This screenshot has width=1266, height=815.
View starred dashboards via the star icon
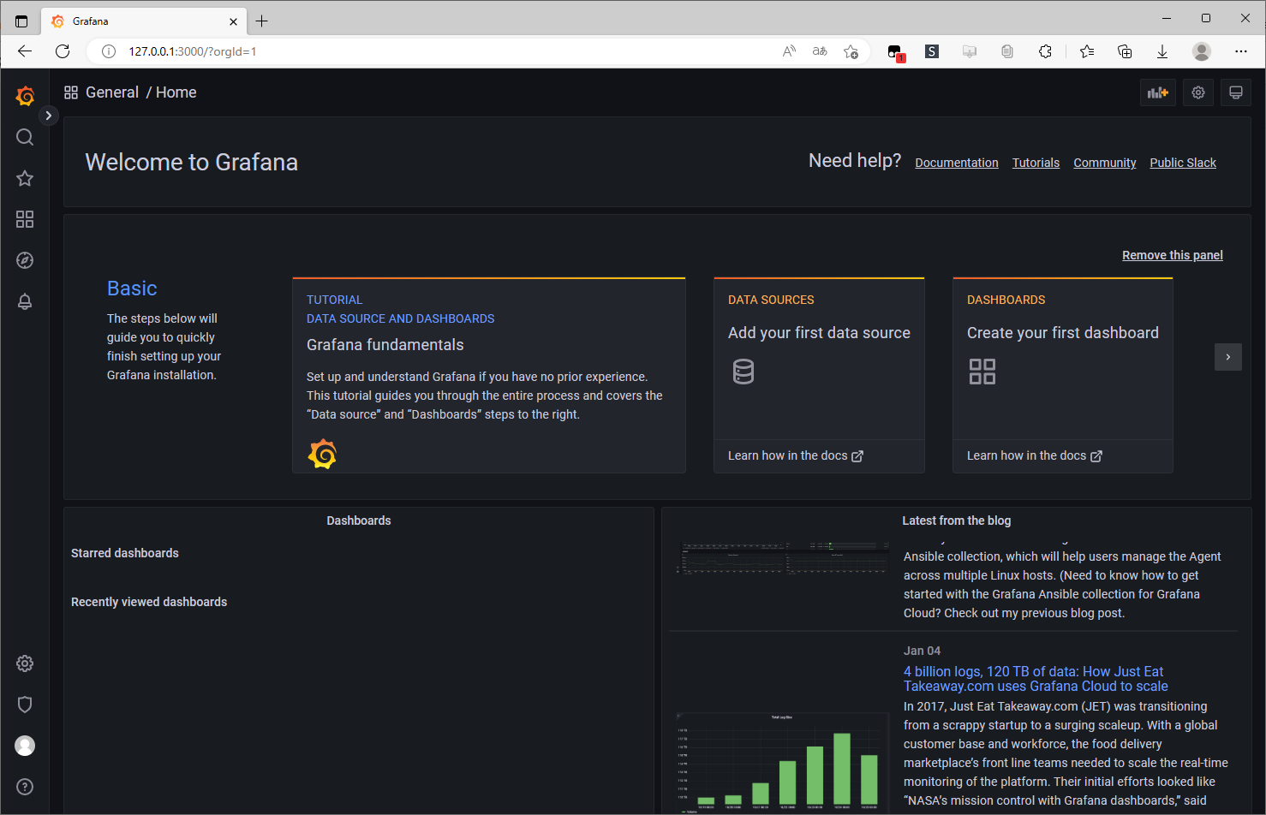[x=25, y=178]
